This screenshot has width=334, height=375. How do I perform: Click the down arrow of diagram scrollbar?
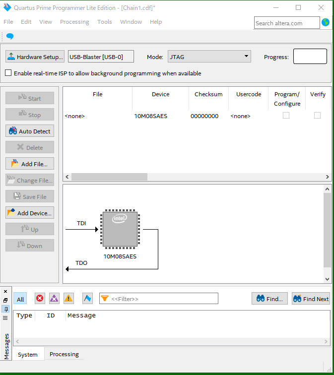[x=327, y=279]
